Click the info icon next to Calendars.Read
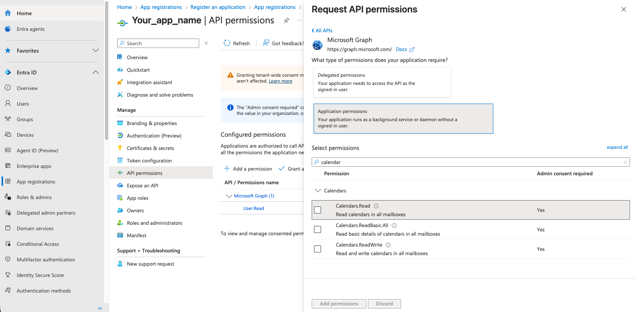The height and width of the screenshot is (312, 637). pyautogui.click(x=376, y=206)
